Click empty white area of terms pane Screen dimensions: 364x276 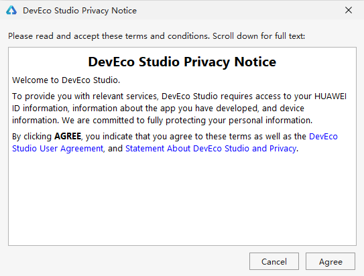point(182,200)
